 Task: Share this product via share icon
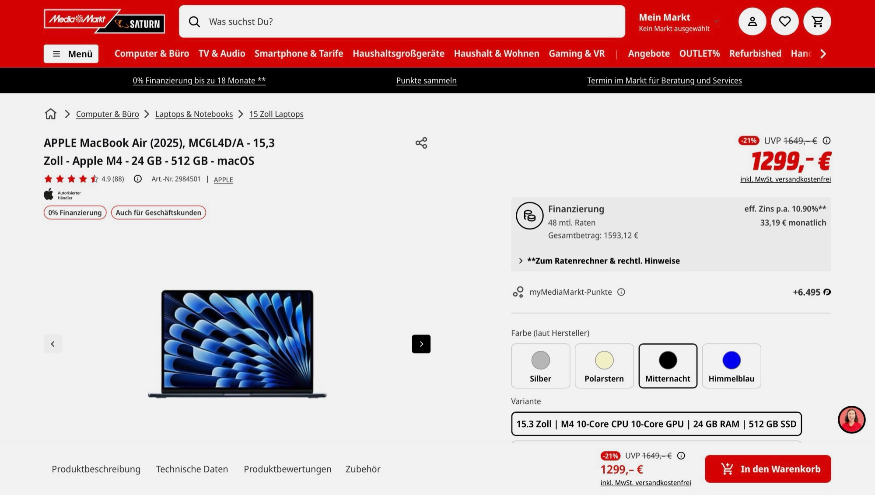coord(421,143)
